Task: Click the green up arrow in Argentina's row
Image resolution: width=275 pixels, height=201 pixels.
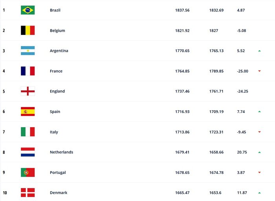Action: pyautogui.click(x=259, y=51)
